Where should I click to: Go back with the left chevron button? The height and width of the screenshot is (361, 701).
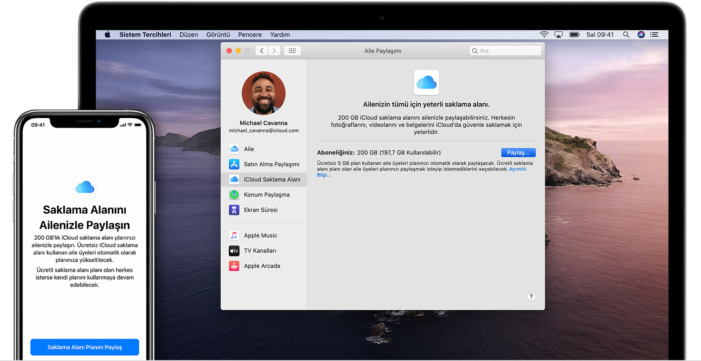pyautogui.click(x=262, y=51)
